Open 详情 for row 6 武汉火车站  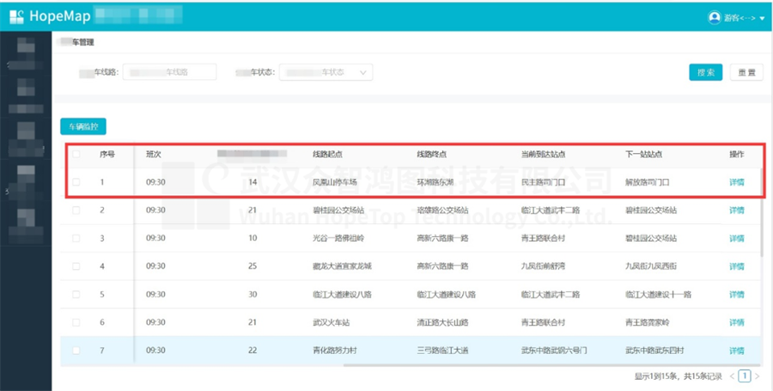coord(737,322)
